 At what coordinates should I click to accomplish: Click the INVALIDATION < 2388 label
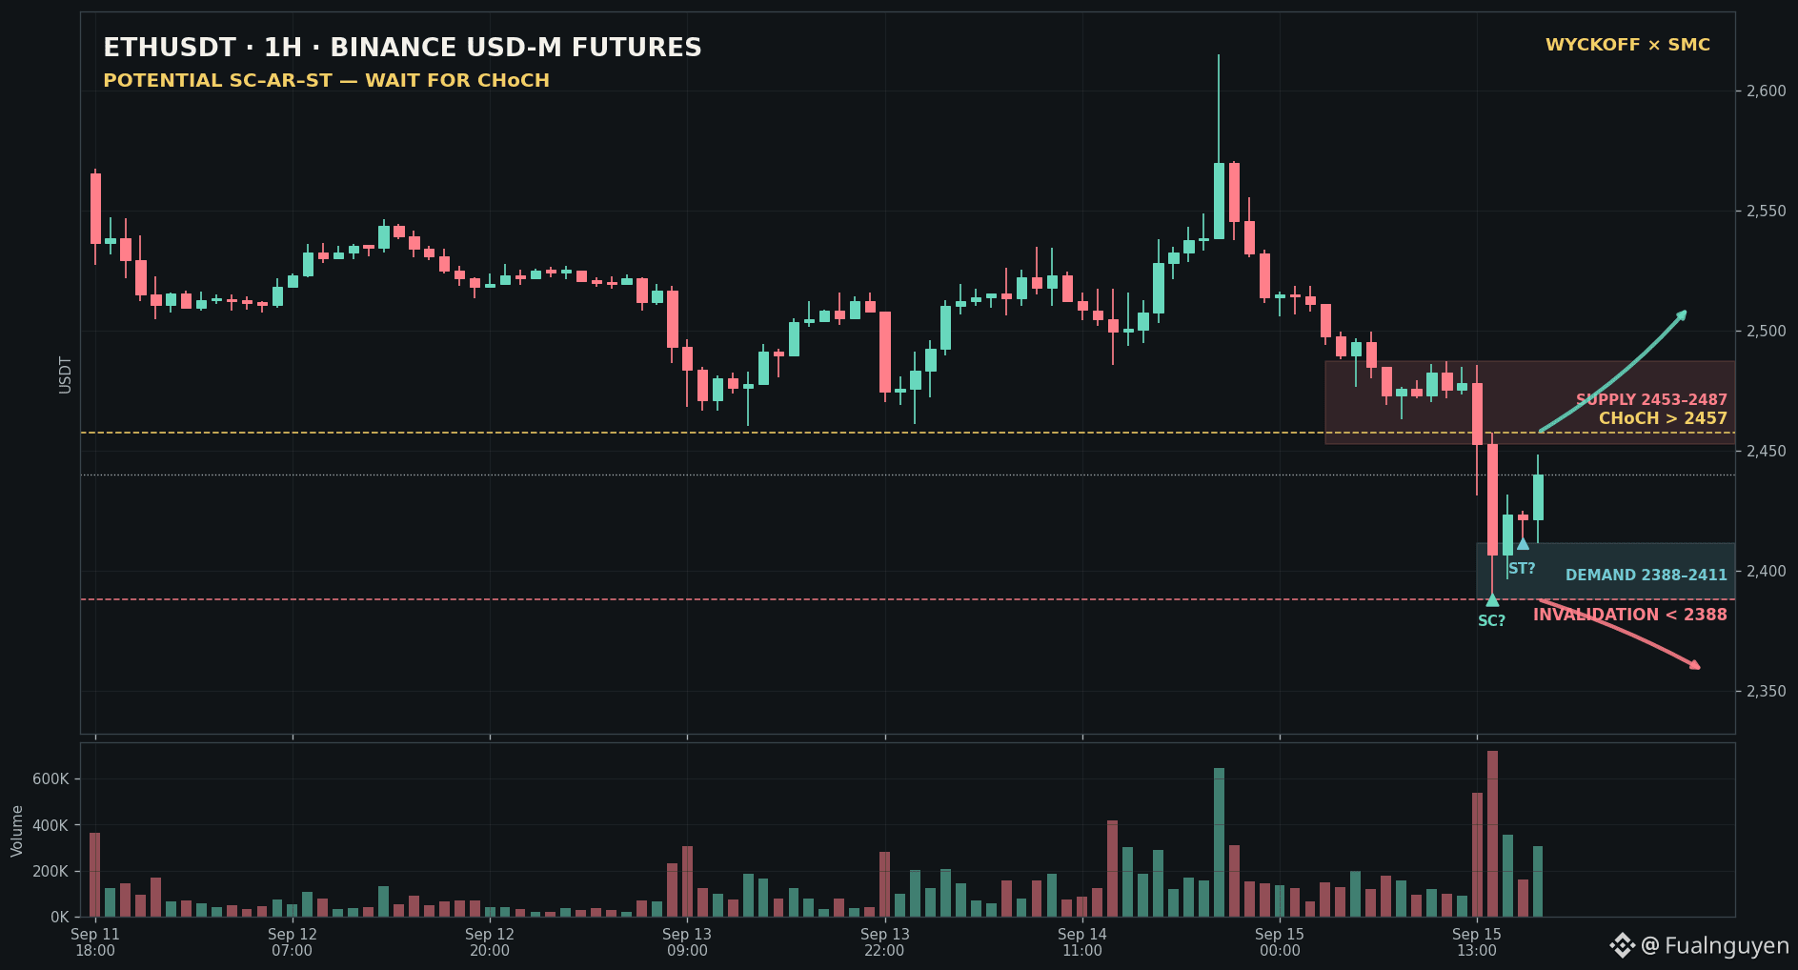(1629, 615)
